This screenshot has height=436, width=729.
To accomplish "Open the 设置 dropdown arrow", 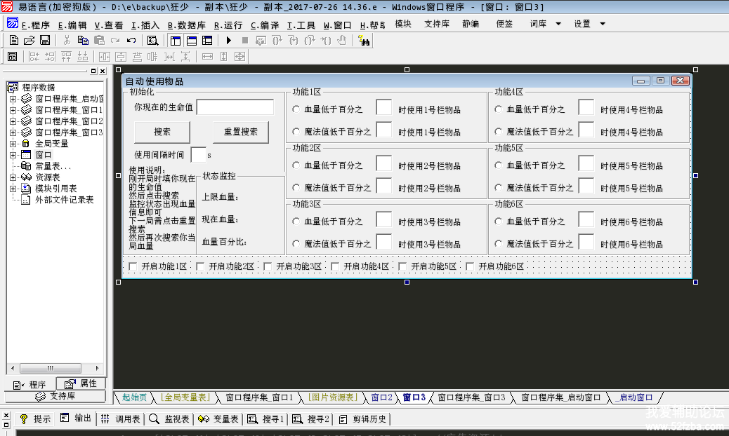I will coord(603,24).
